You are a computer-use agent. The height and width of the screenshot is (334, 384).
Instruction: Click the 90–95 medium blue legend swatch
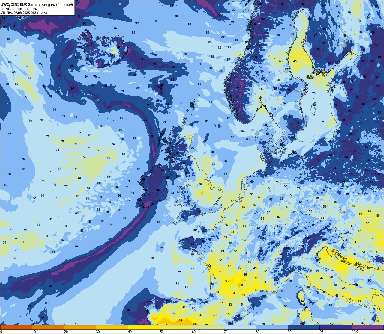(x=304, y=327)
